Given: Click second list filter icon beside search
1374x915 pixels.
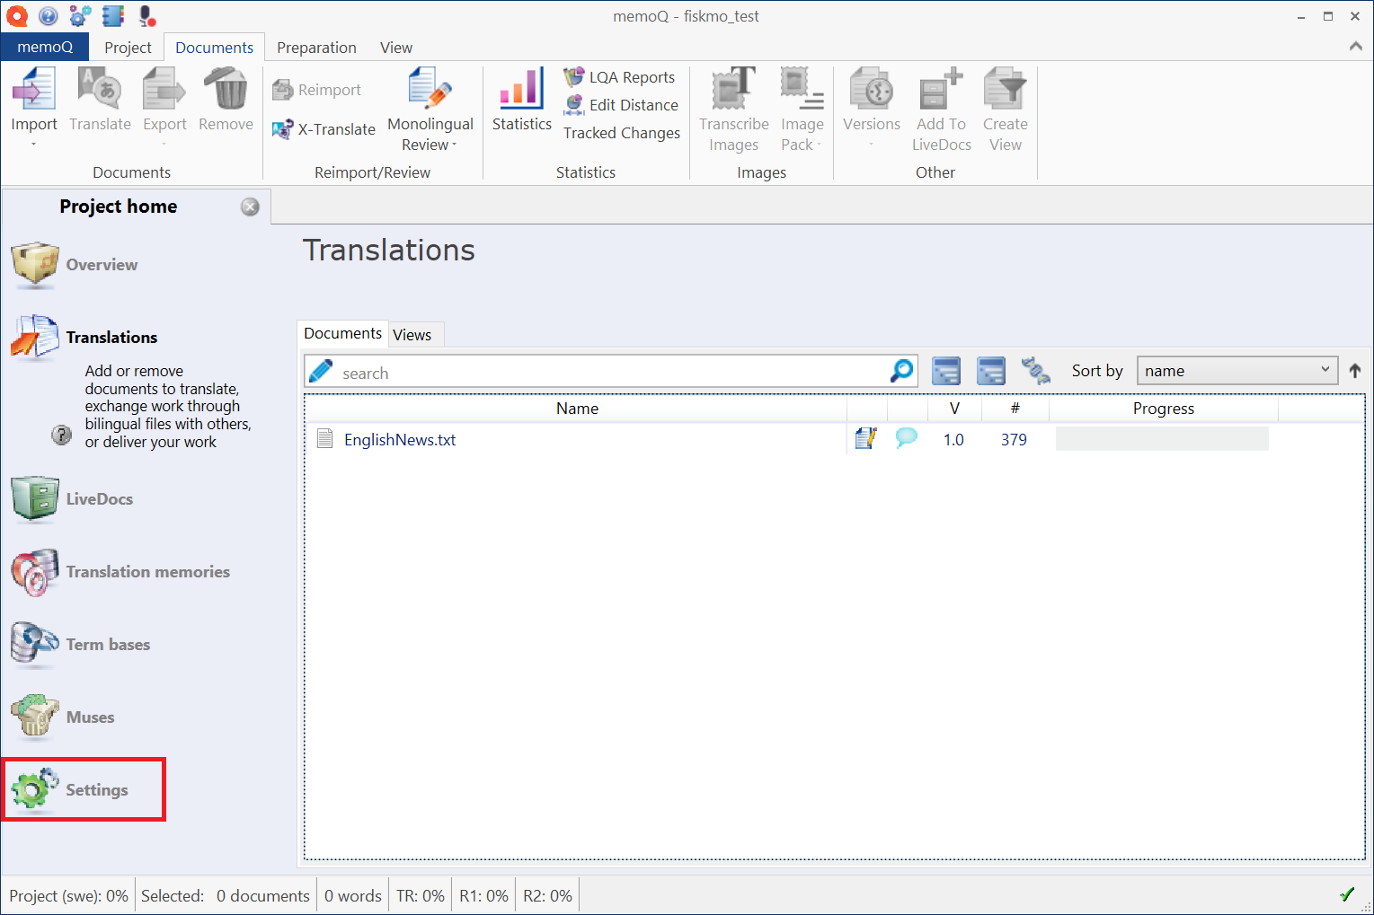Looking at the screenshot, I should (x=991, y=371).
